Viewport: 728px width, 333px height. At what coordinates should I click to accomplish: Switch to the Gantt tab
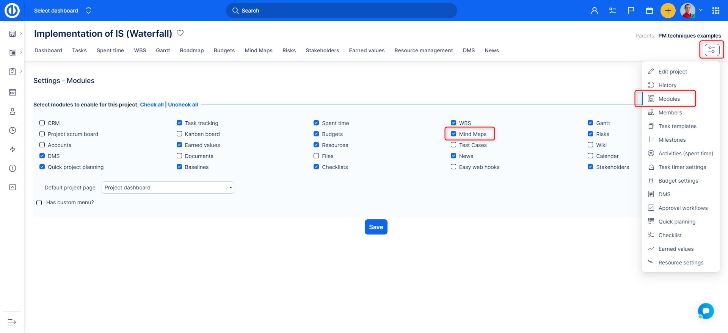(163, 50)
